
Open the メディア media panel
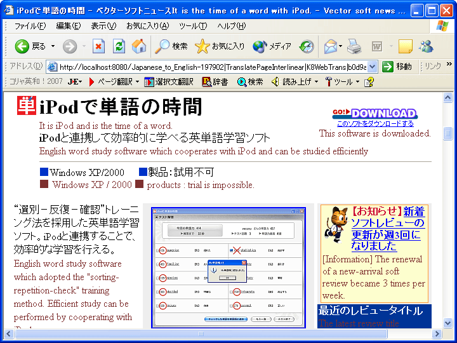coord(272,46)
